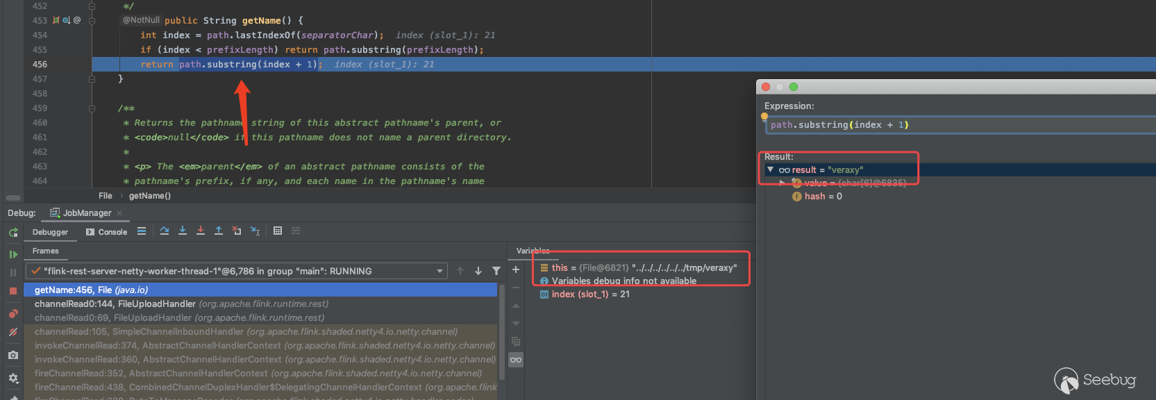This screenshot has width=1156, height=400.
Task: Open the Evaluate Expression calculator icon
Action: tap(278, 231)
